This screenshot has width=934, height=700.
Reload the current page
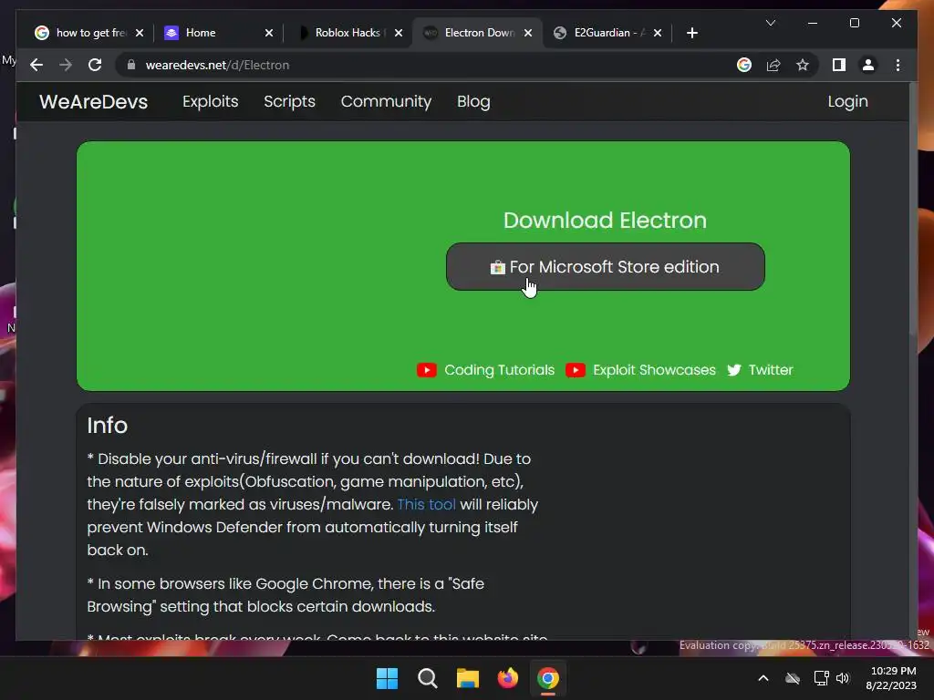coord(95,65)
